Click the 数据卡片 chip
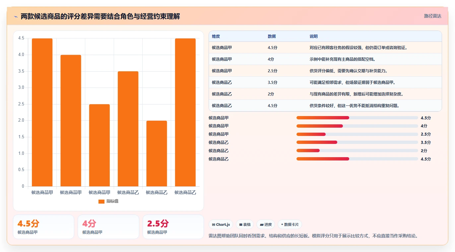The image size is (455, 252). [290, 224]
